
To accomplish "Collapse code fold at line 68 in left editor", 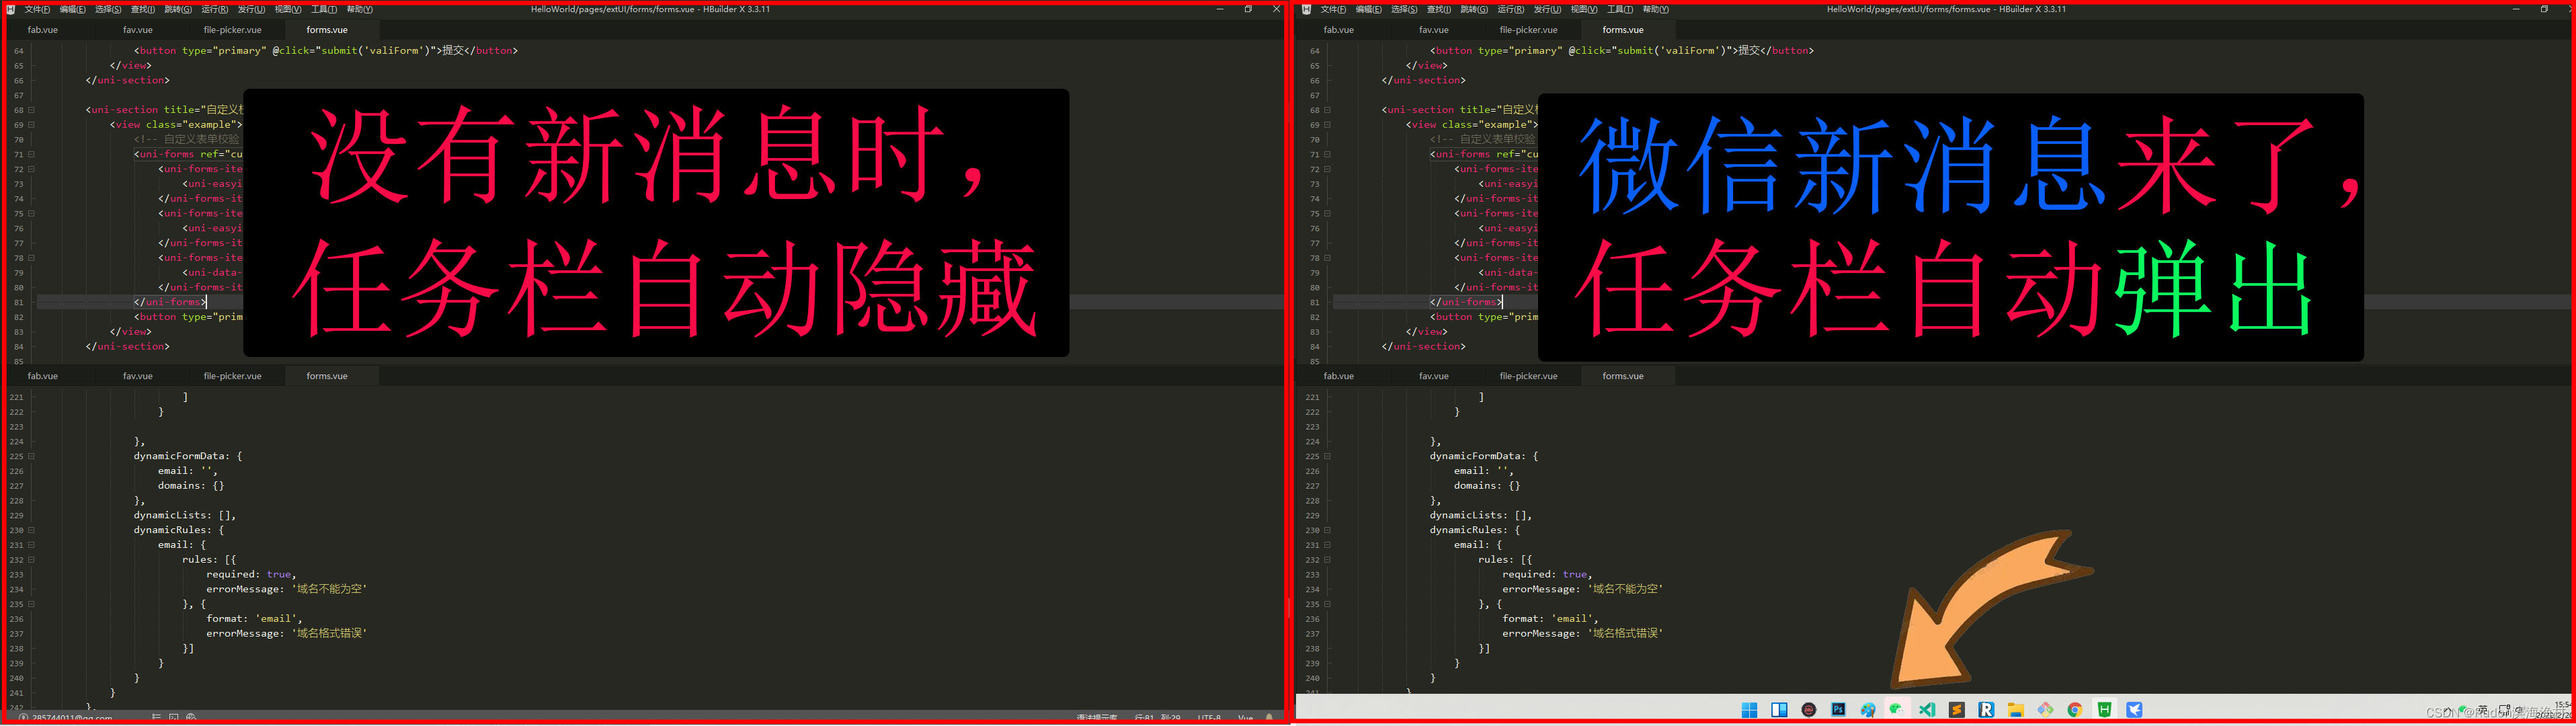I will click(x=32, y=110).
